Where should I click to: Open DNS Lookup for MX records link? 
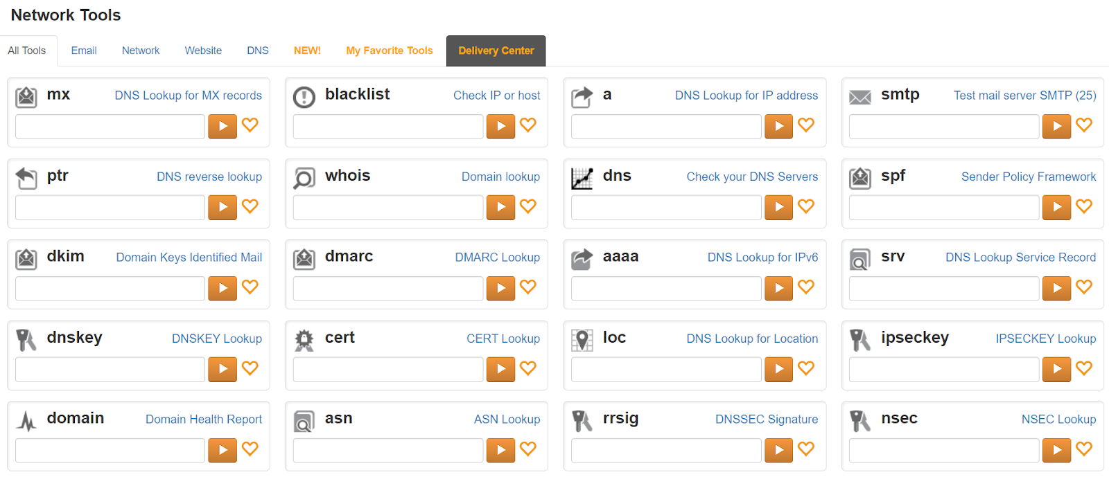point(189,96)
